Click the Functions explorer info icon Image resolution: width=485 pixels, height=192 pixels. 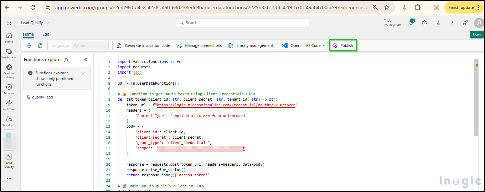(x=66, y=60)
